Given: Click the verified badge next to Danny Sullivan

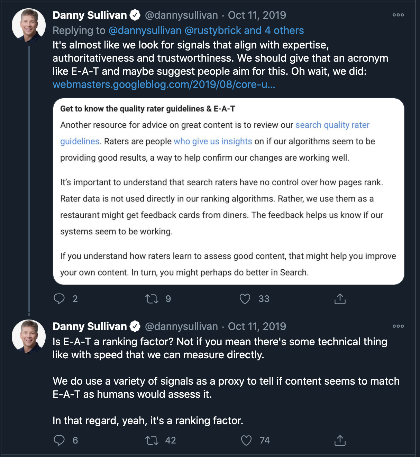Looking at the screenshot, I should (135, 15).
